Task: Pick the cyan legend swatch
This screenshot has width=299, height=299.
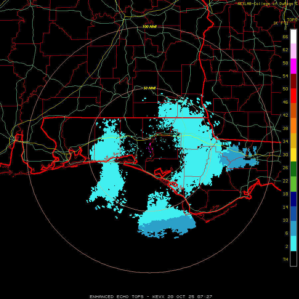Action: pyautogui.click(x=293, y=244)
